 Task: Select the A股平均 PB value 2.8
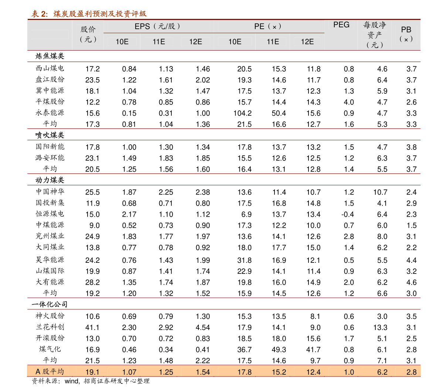[412, 372]
